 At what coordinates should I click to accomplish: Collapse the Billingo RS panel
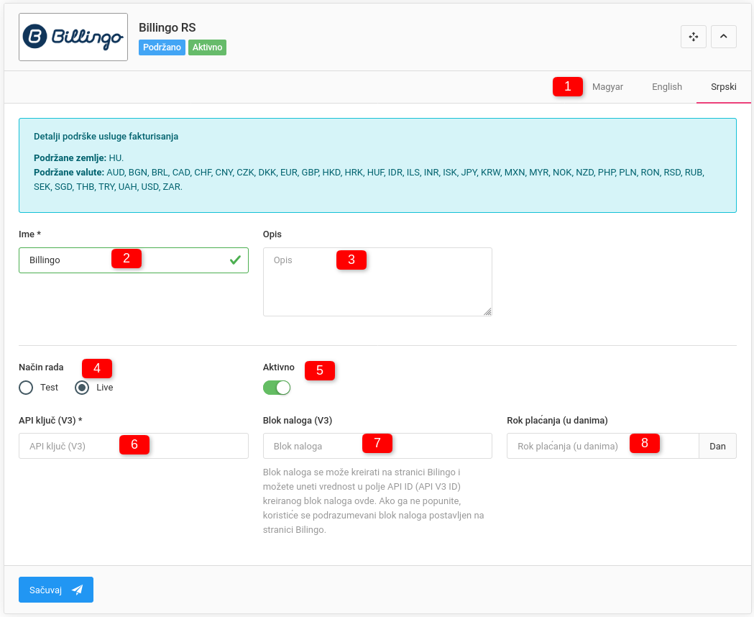click(723, 37)
